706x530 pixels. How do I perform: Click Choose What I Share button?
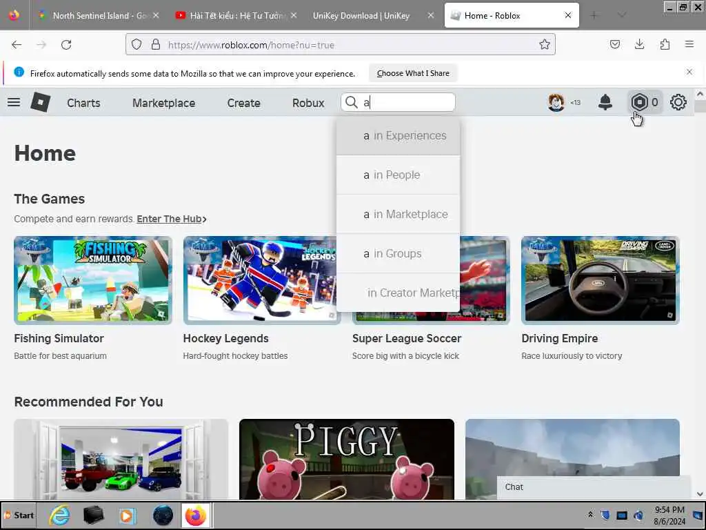[x=413, y=73]
